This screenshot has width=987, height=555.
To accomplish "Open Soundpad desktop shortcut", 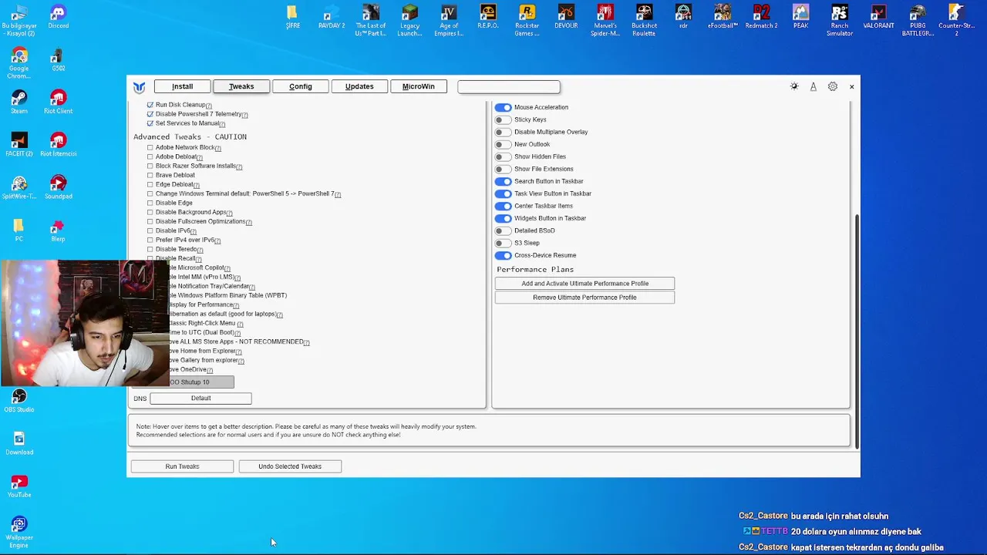I will (58, 187).
